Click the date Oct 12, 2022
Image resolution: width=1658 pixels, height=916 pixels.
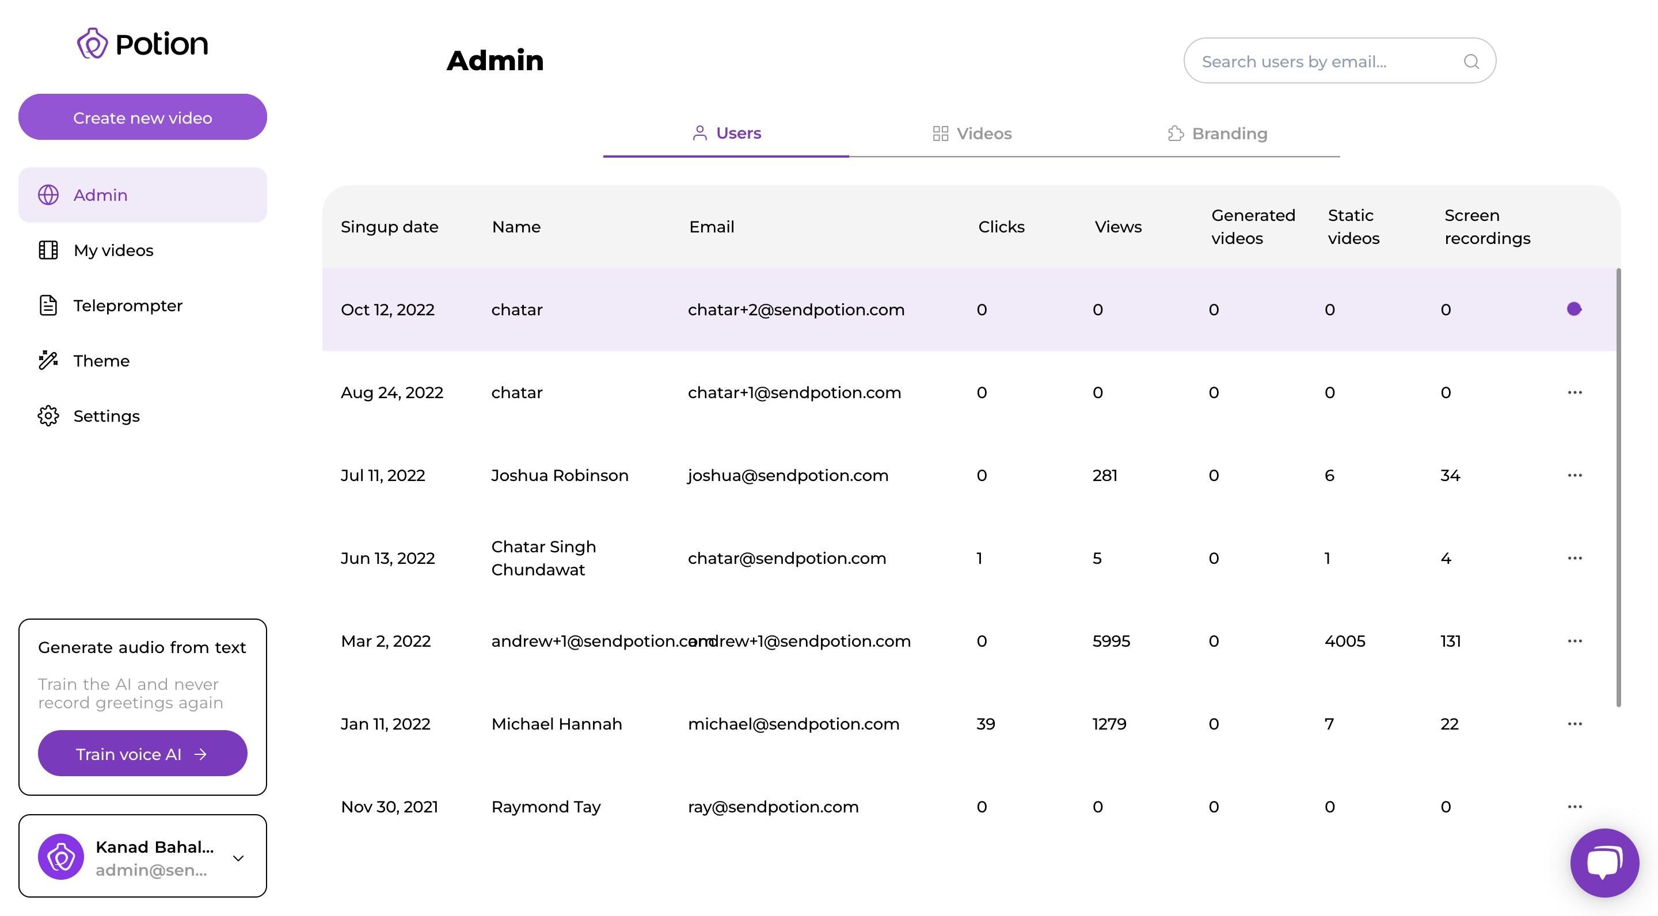(387, 310)
